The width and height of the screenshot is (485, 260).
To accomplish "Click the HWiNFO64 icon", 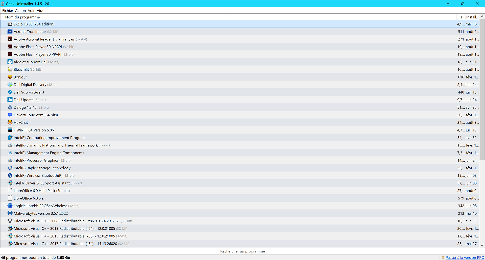I will click(x=10, y=130).
